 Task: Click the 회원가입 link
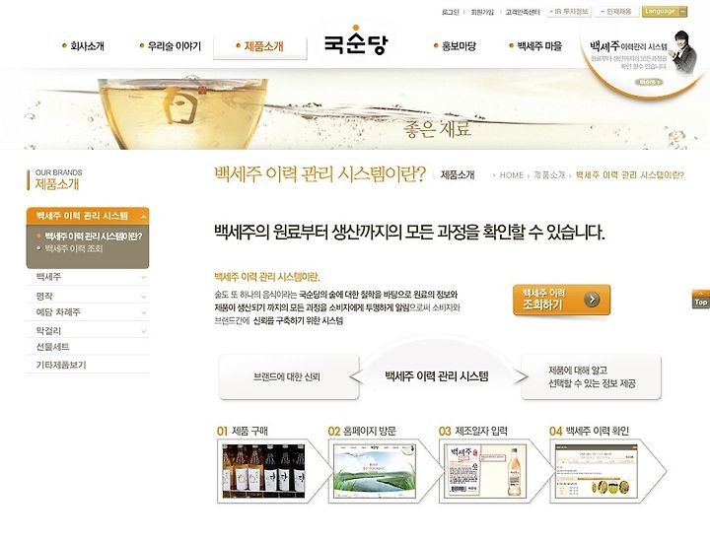[482, 12]
